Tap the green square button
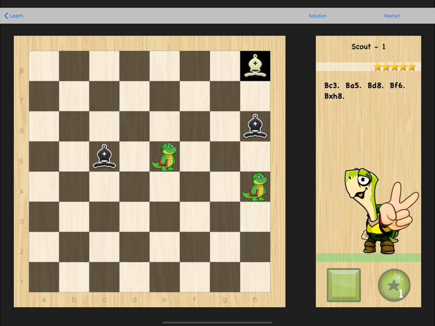Screen dimensions: 435x326 coord(344,285)
